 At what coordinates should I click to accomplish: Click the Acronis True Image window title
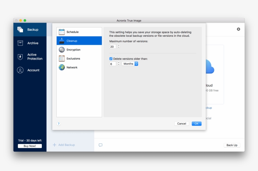click(129, 20)
